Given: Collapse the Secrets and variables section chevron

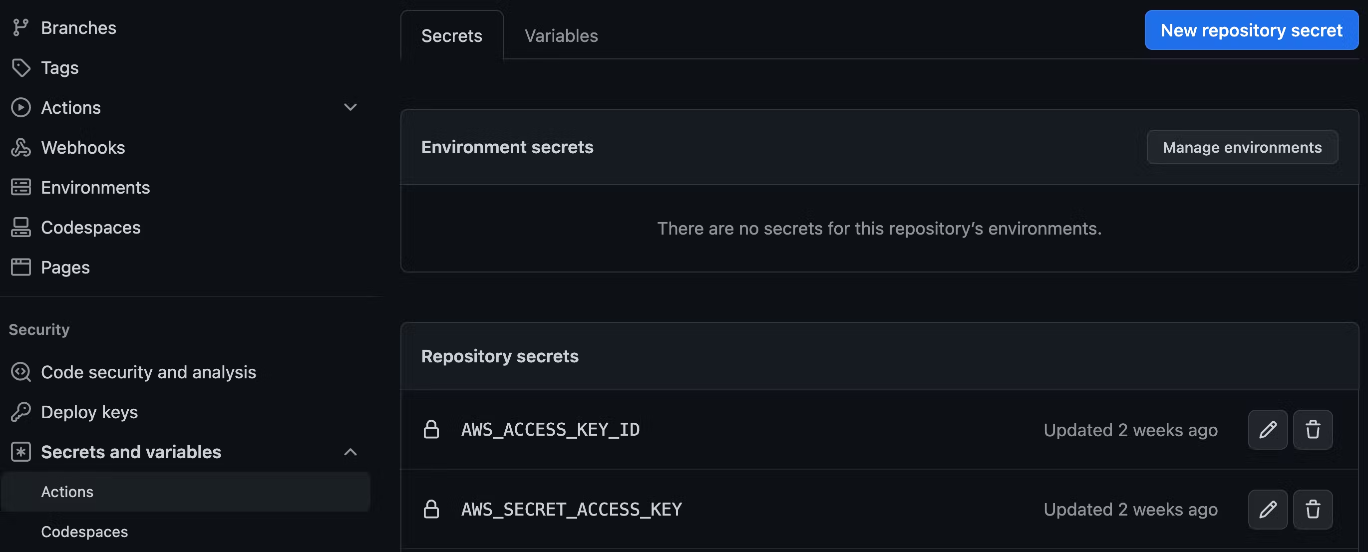Looking at the screenshot, I should [x=350, y=452].
